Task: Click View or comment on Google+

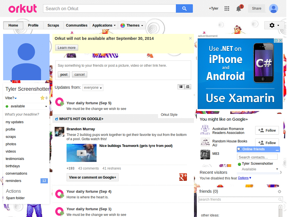Action: click(x=93, y=177)
